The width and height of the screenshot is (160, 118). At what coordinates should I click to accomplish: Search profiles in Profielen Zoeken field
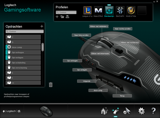tap(66, 12)
